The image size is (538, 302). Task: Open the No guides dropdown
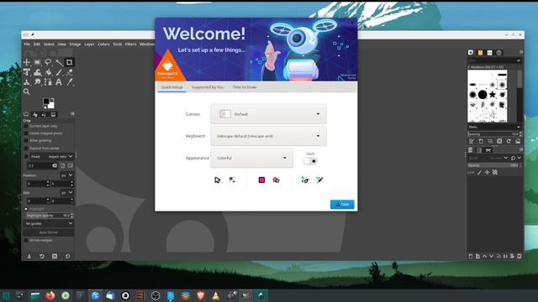click(49, 224)
